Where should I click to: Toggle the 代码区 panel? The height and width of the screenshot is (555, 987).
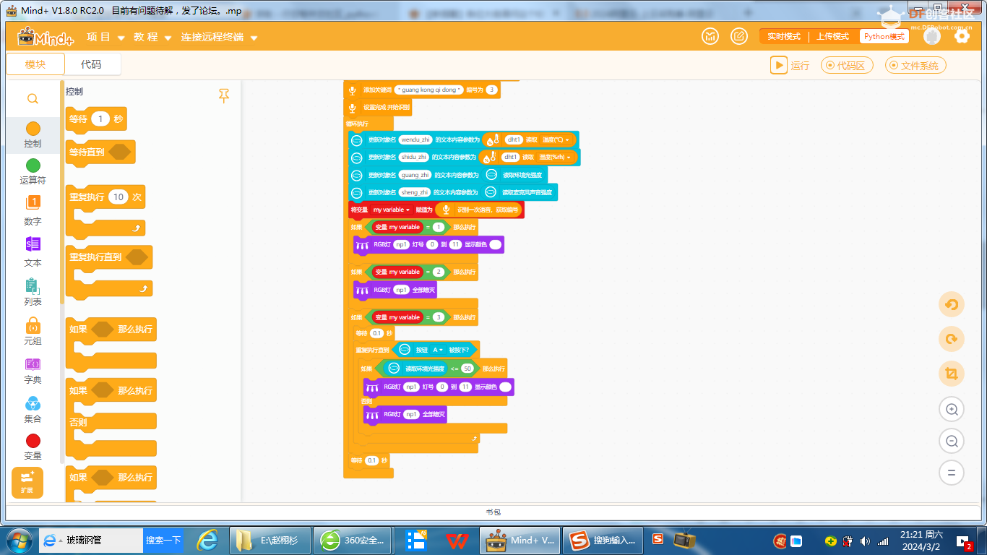point(847,66)
